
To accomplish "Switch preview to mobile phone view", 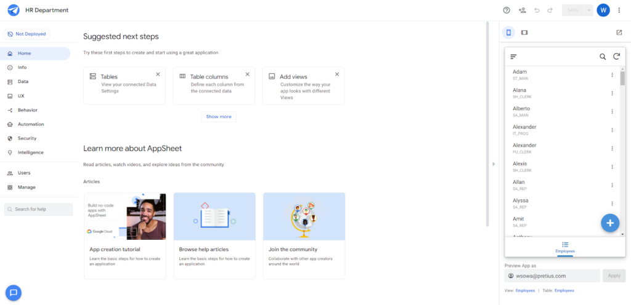I will pyautogui.click(x=508, y=33).
